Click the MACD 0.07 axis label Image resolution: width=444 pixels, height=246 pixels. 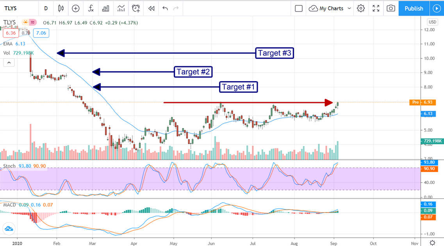(x=428, y=217)
